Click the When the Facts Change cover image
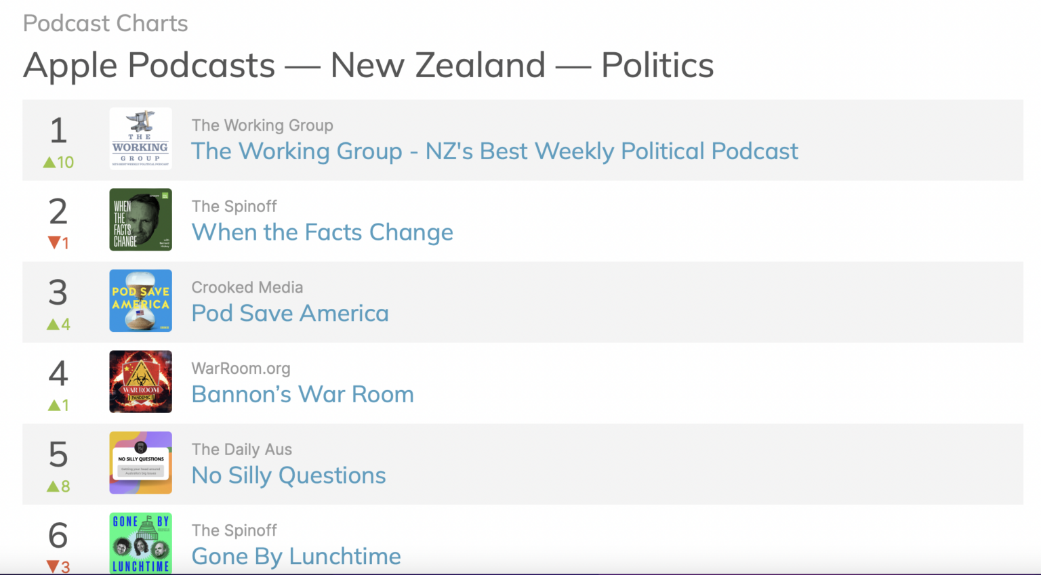1041x575 pixels. click(x=140, y=219)
